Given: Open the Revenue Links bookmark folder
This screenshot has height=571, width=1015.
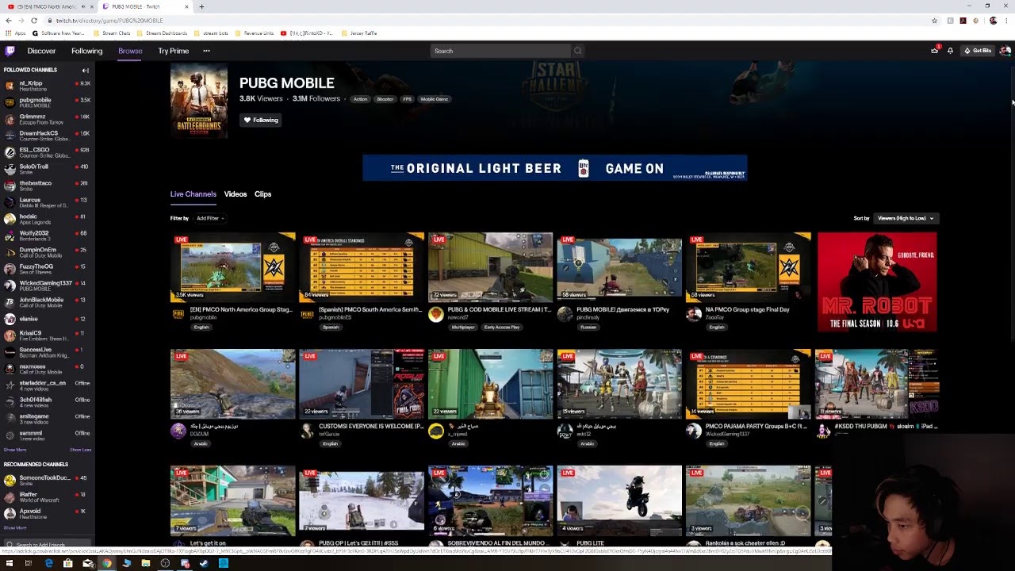Looking at the screenshot, I should point(254,33).
